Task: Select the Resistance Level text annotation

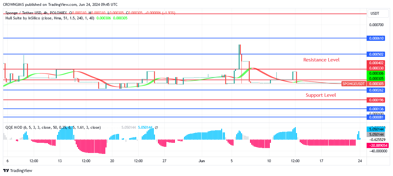Action: [x=322, y=60]
